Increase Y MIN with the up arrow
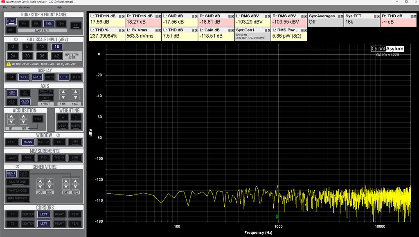 [63, 92]
